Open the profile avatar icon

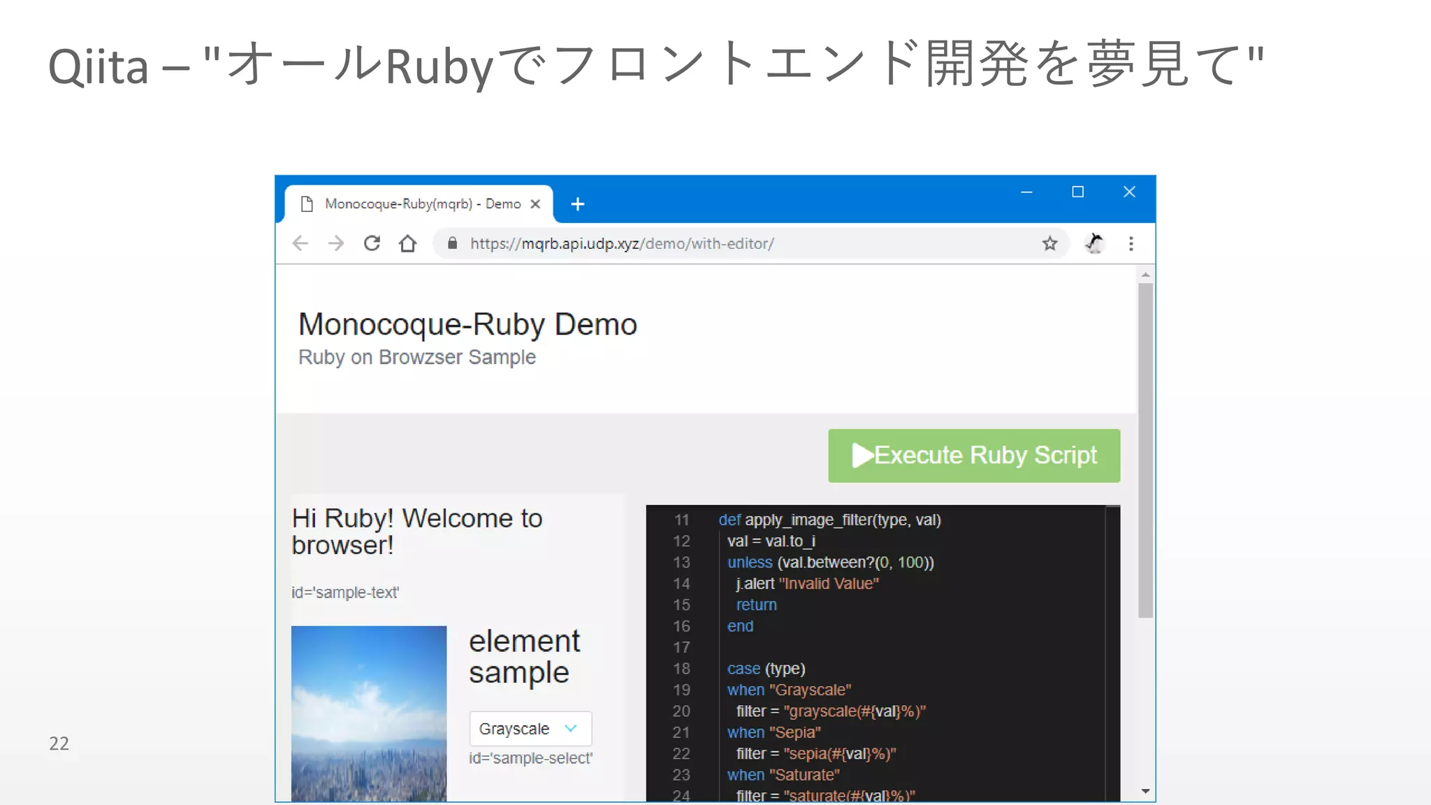[1094, 243]
